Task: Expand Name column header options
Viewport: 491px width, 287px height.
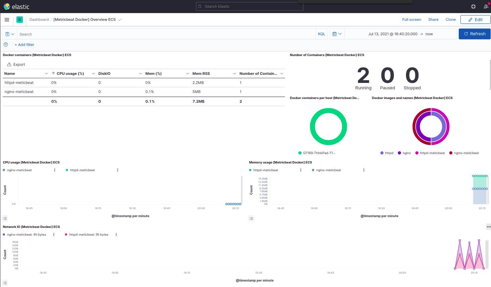Action: (46, 74)
